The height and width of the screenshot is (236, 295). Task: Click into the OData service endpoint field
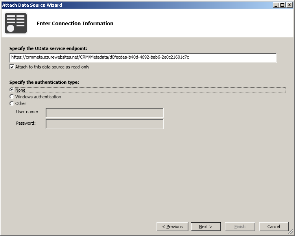pos(143,57)
